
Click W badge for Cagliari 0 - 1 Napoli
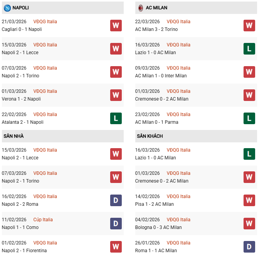tap(116, 26)
